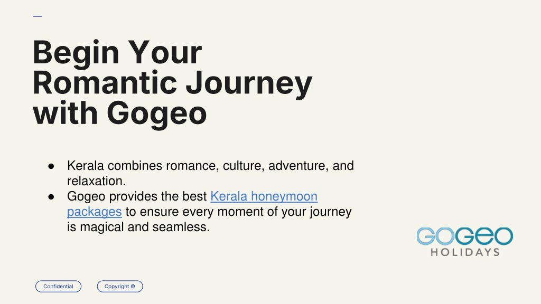This screenshot has height=304, width=541.
Task: Click the Copyright pill label
Action: (x=120, y=287)
